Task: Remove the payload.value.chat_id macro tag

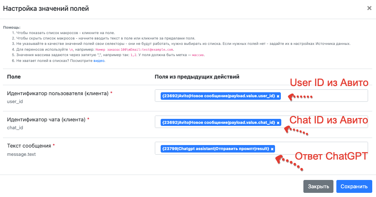Action: point(278,123)
